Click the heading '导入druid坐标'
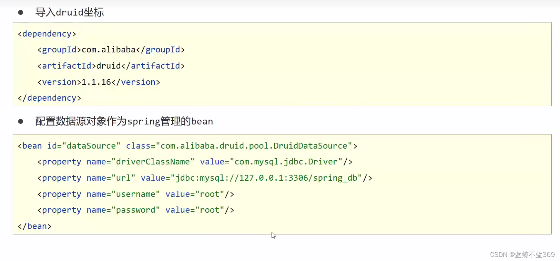The height and width of the screenshot is (261, 560). [x=70, y=12]
